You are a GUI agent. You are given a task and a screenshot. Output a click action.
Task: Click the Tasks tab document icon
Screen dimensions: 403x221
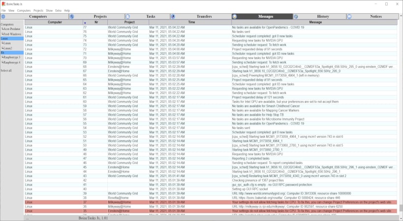[x=128, y=16]
